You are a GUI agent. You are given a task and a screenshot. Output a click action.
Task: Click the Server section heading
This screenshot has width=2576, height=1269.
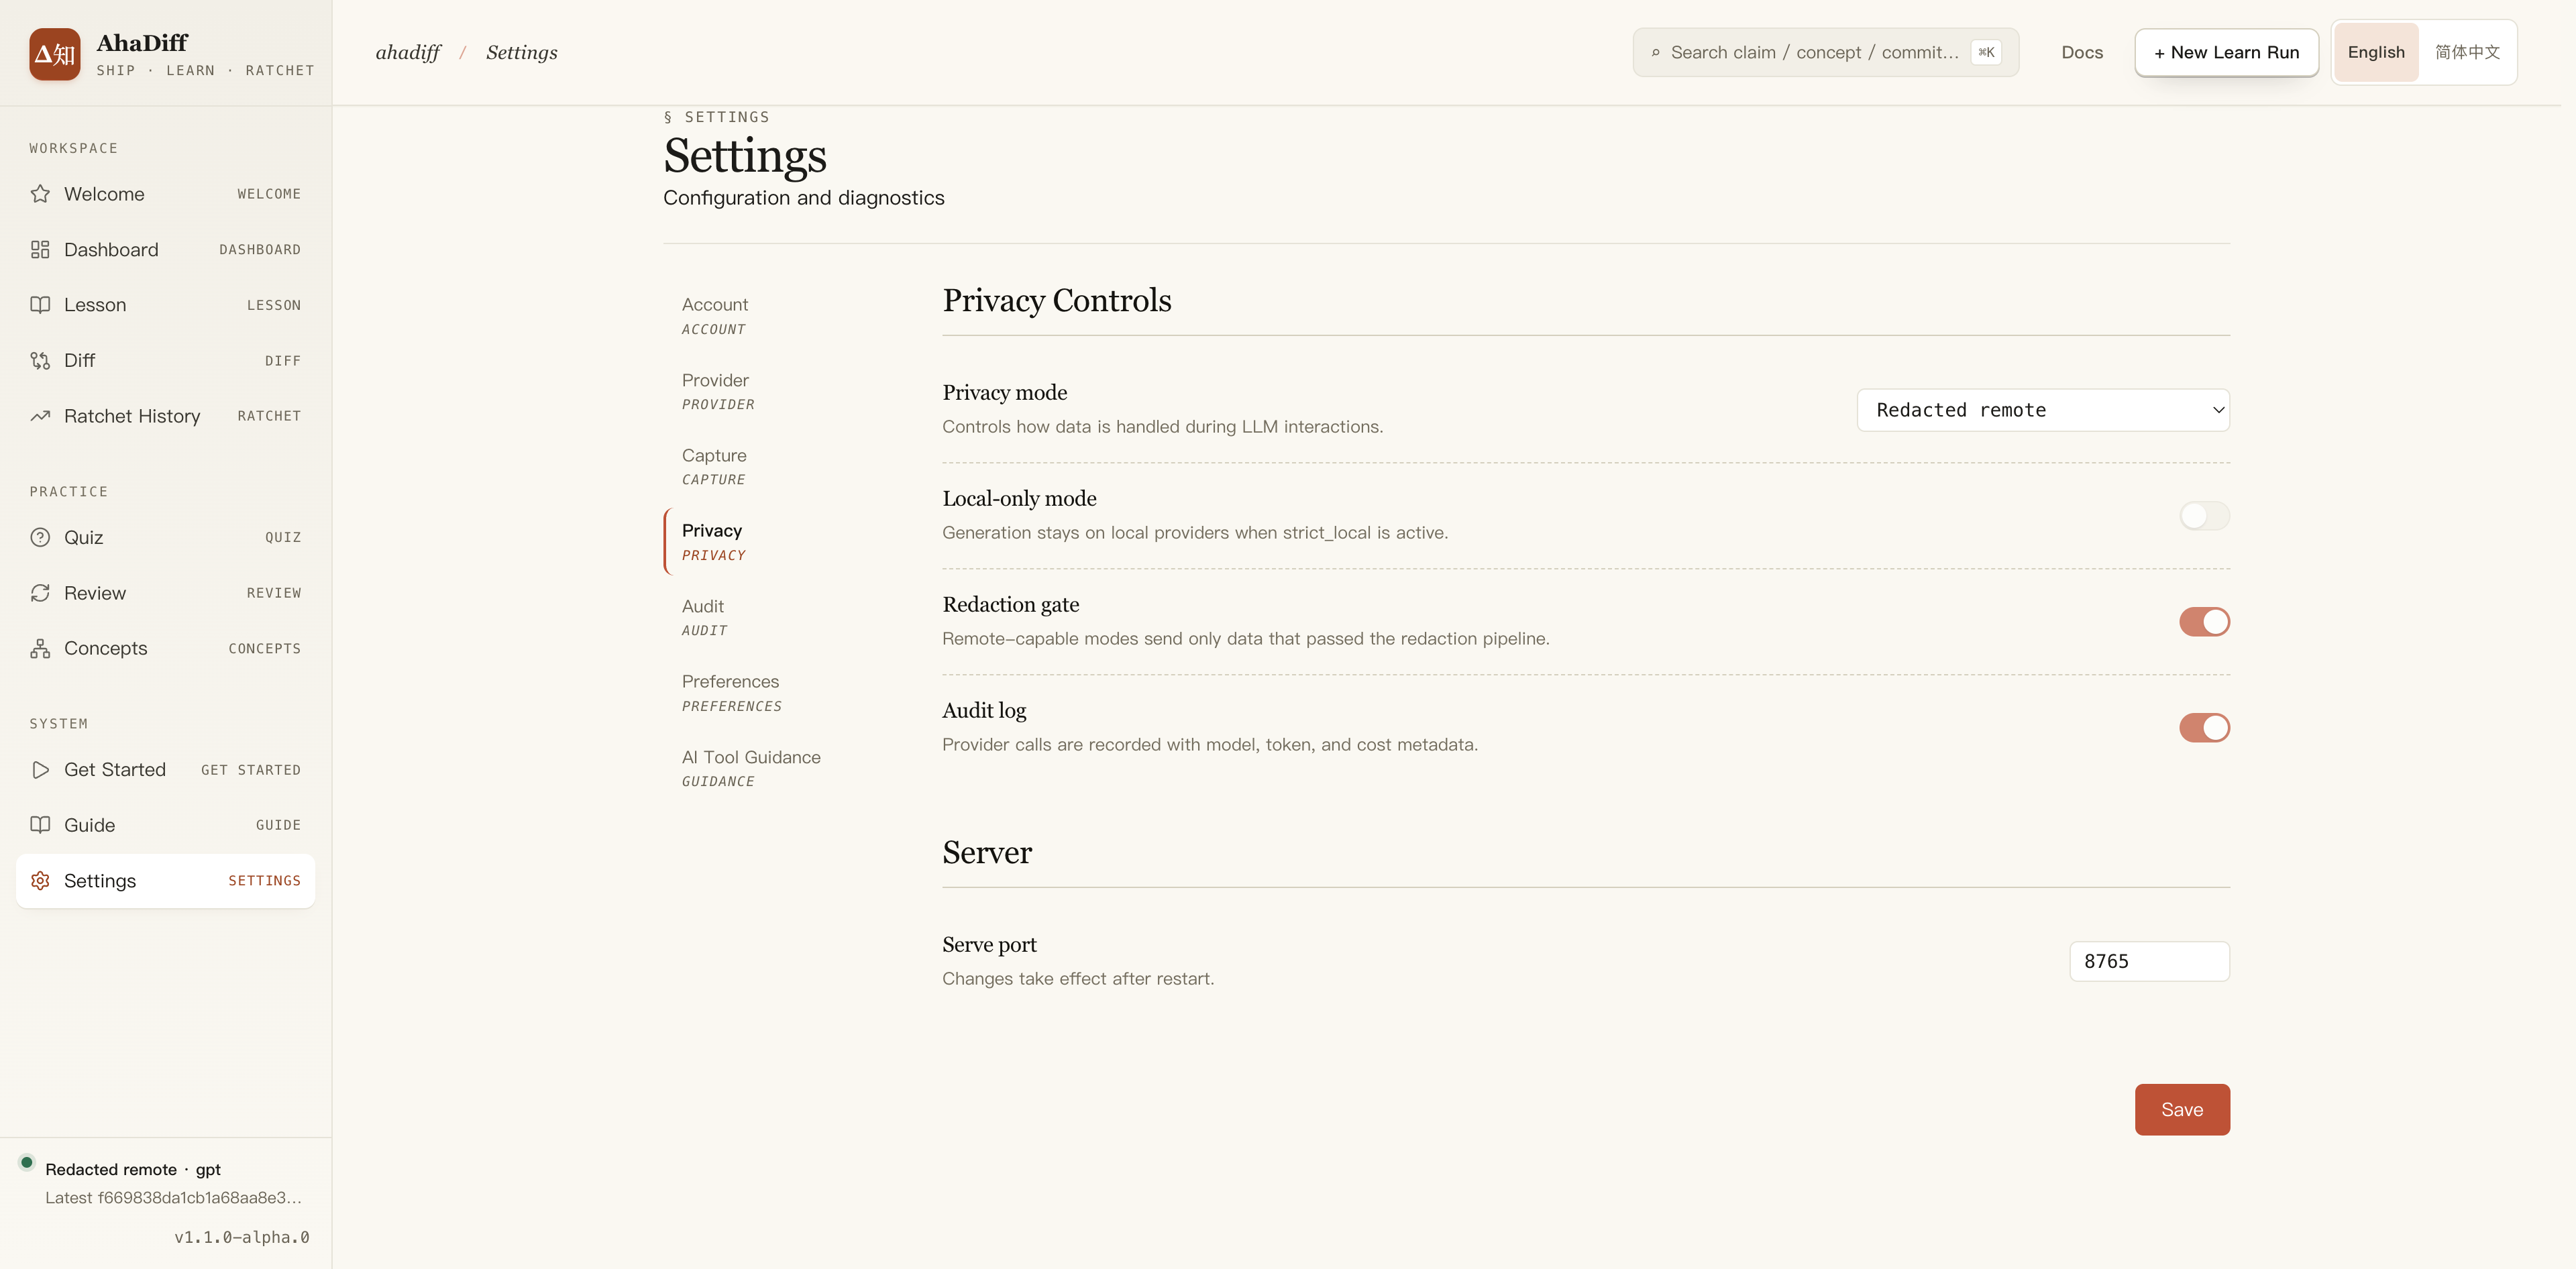click(987, 852)
